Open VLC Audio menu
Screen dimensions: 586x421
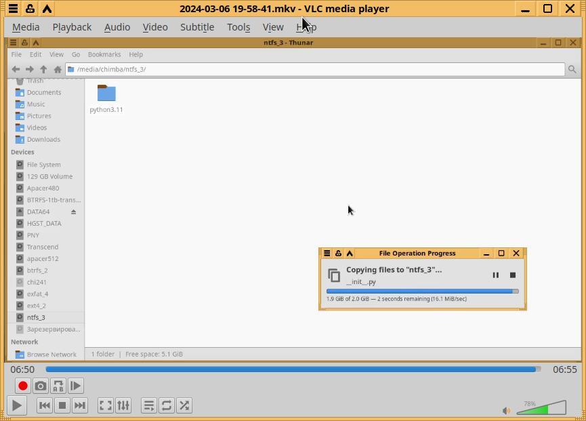(117, 27)
